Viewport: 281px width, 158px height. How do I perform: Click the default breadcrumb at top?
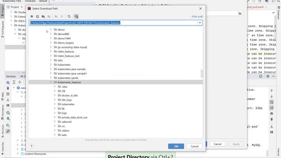click(43, 1)
